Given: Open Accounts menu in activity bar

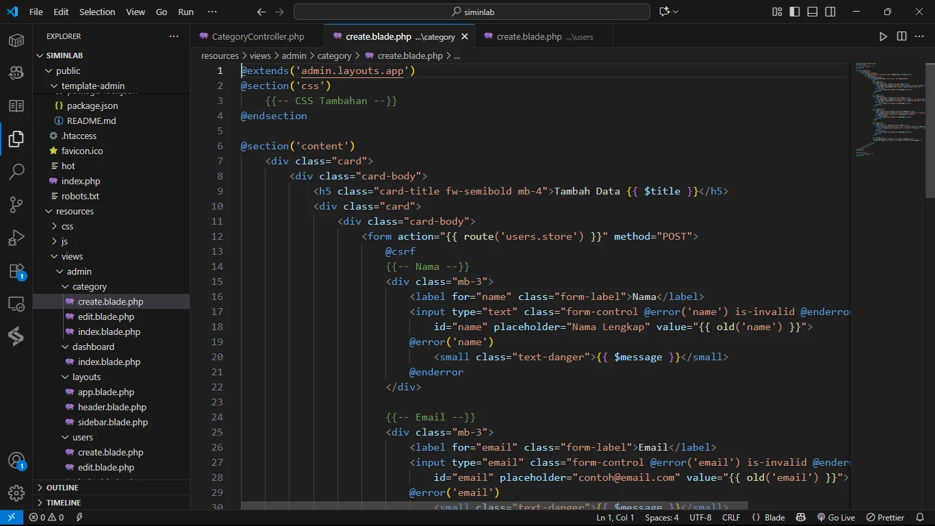Looking at the screenshot, I should [x=16, y=460].
